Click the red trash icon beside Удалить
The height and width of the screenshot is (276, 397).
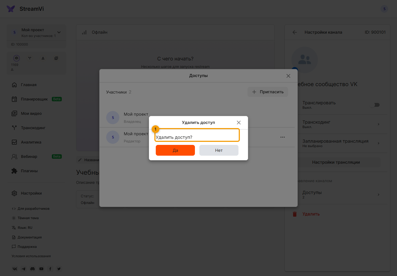[295, 214]
